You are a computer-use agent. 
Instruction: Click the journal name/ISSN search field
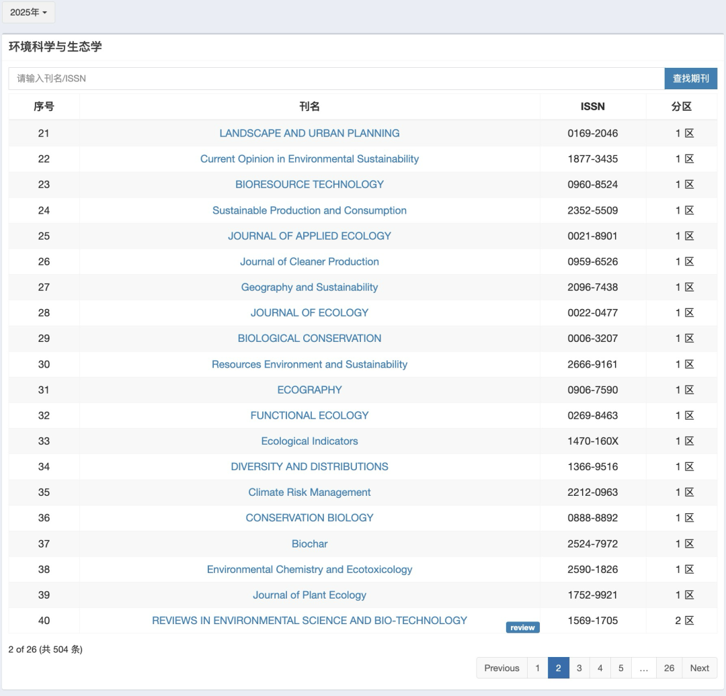[336, 79]
